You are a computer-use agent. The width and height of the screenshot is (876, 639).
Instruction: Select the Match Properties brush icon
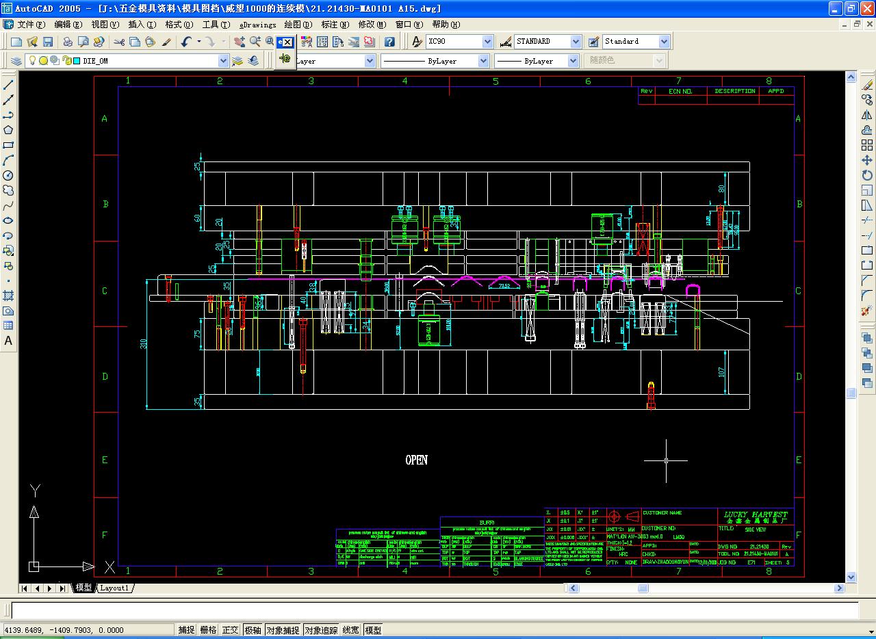(166, 42)
